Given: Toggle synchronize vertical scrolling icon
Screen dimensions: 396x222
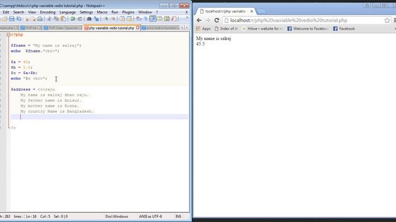Looking at the screenshot, I should (x=123, y=19).
